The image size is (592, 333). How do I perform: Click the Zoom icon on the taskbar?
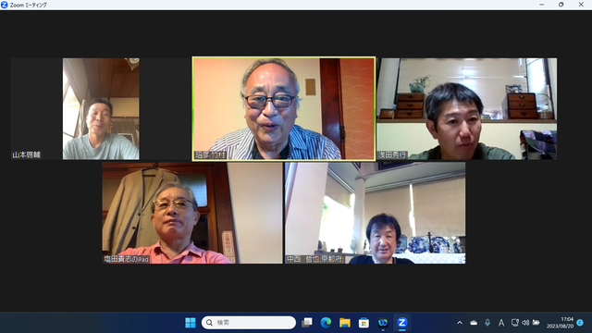(401, 323)
